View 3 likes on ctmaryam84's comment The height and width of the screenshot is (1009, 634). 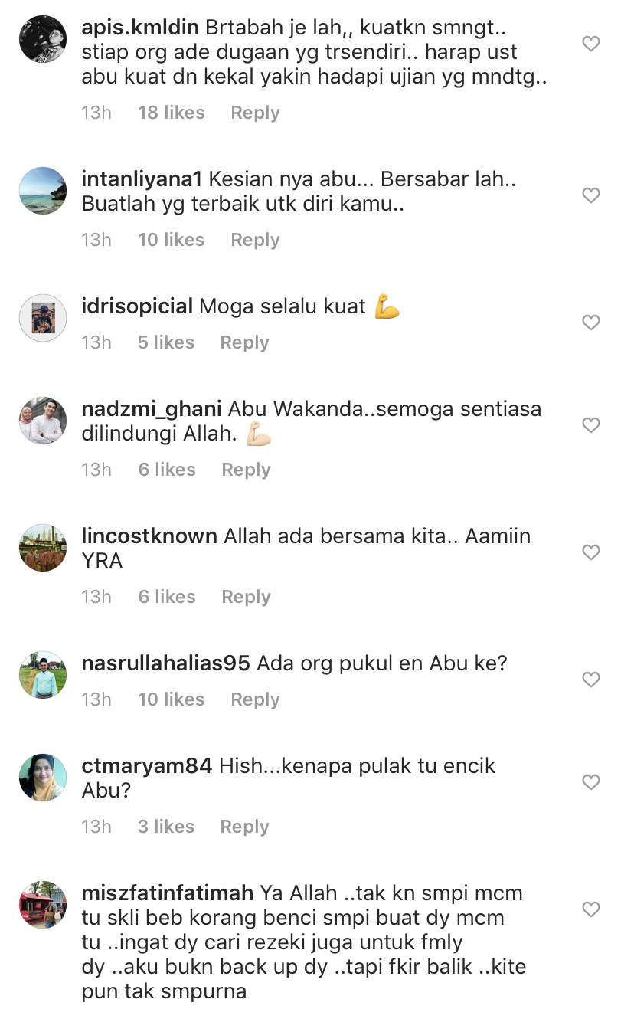(x=166, y=827)
